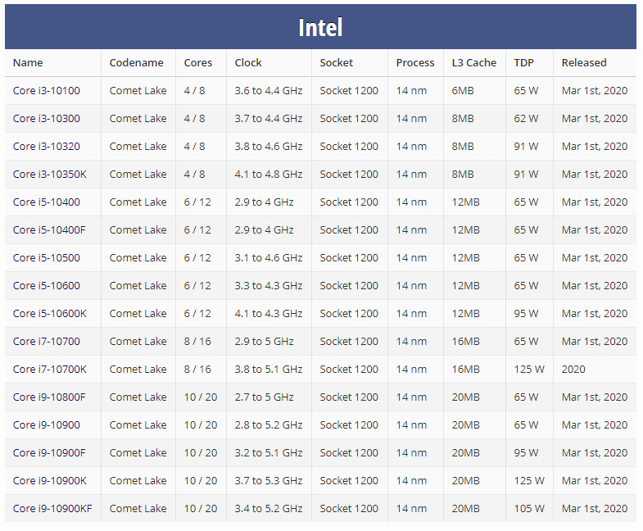The image size is (643, 531).
Task: Select the 3.7 to 5.3 GHz clock cell
Action: (269, 481)
